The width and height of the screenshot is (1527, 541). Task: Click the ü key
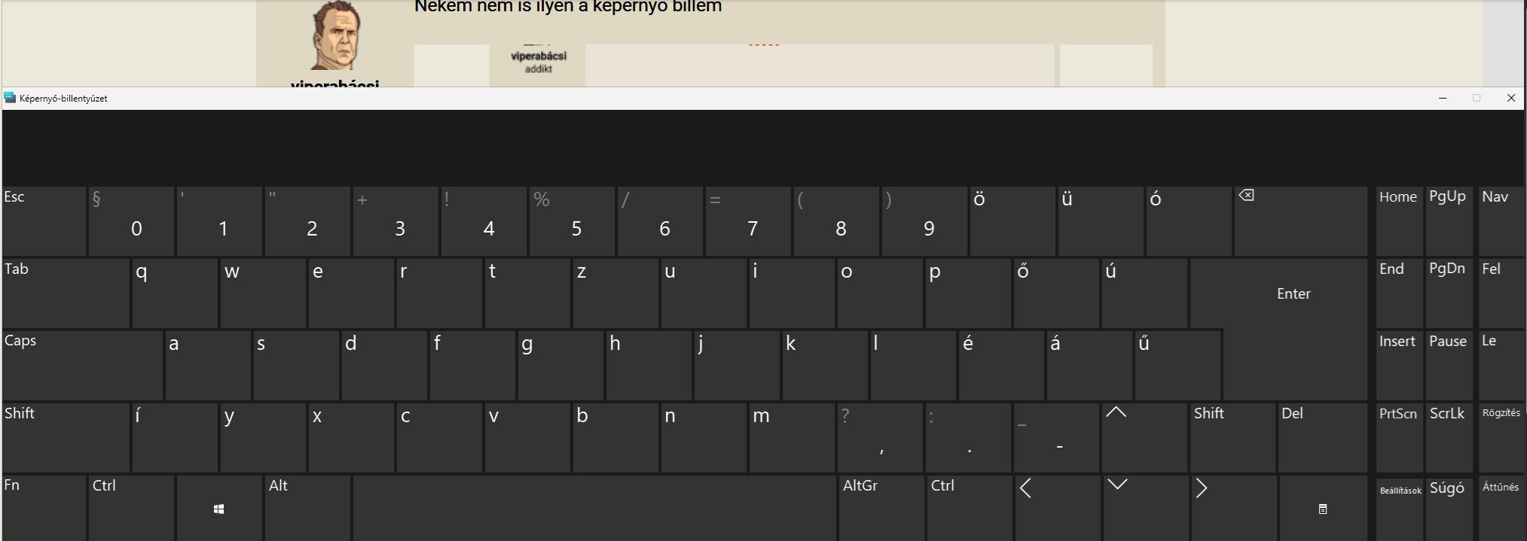[1101, 221]
